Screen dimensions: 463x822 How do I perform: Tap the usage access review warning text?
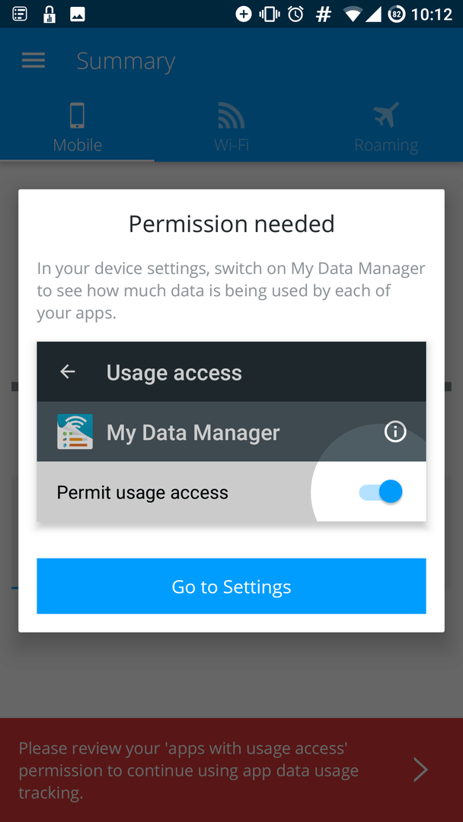(x=189, y=770)
